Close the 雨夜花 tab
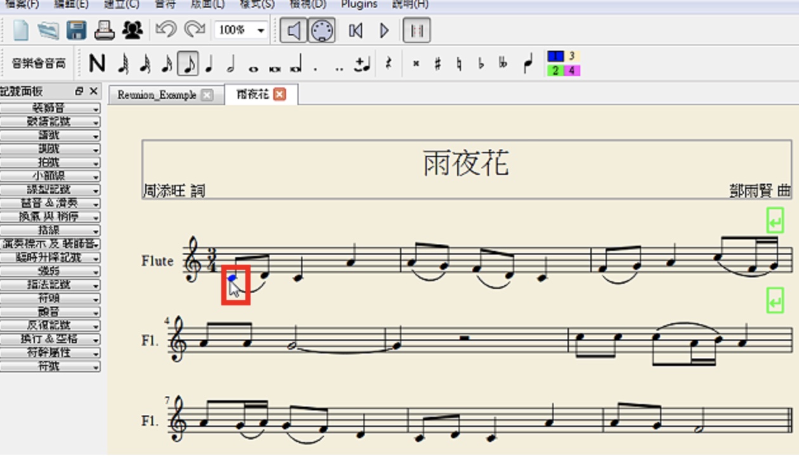Viewport: 799px width, 456px height. [x=280, y=94]
